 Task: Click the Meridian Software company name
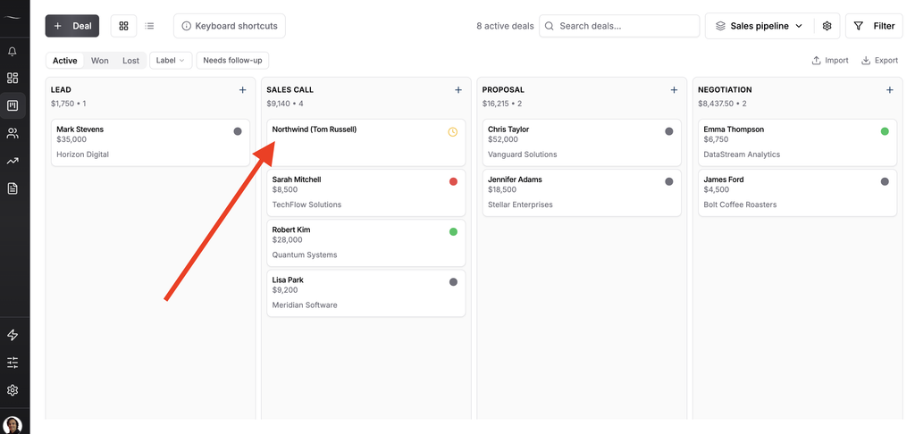point(305,305)
